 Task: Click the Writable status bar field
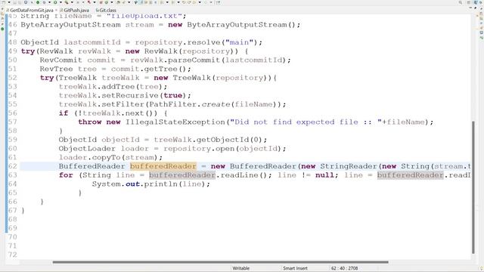coord(240,268)
